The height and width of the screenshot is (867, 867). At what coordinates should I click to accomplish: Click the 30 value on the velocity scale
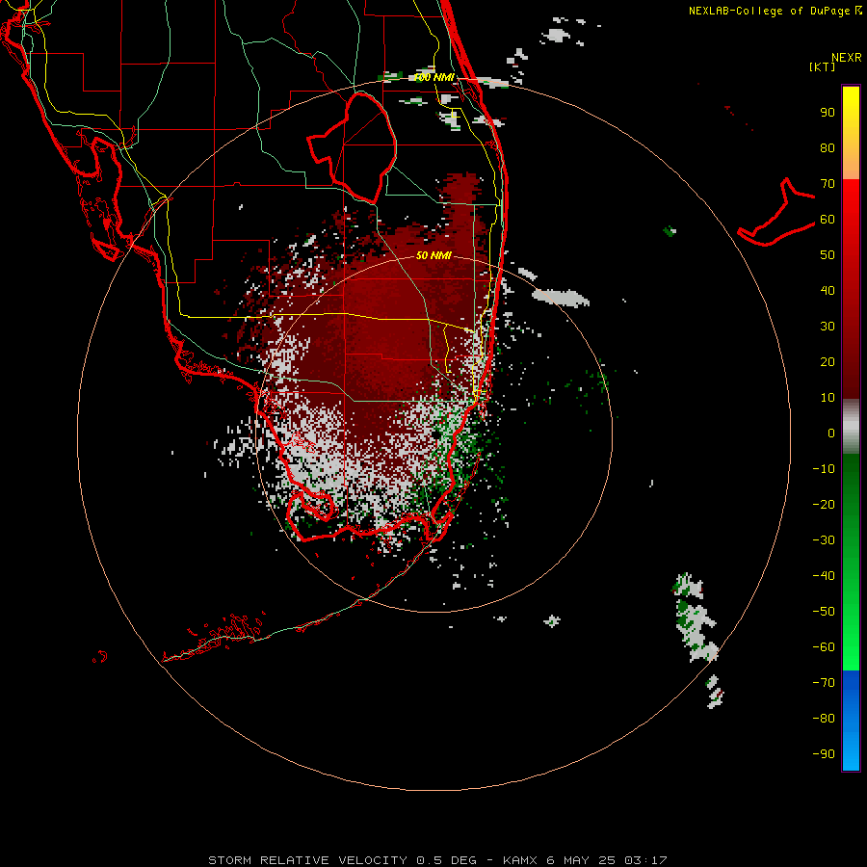coord(828,327)
